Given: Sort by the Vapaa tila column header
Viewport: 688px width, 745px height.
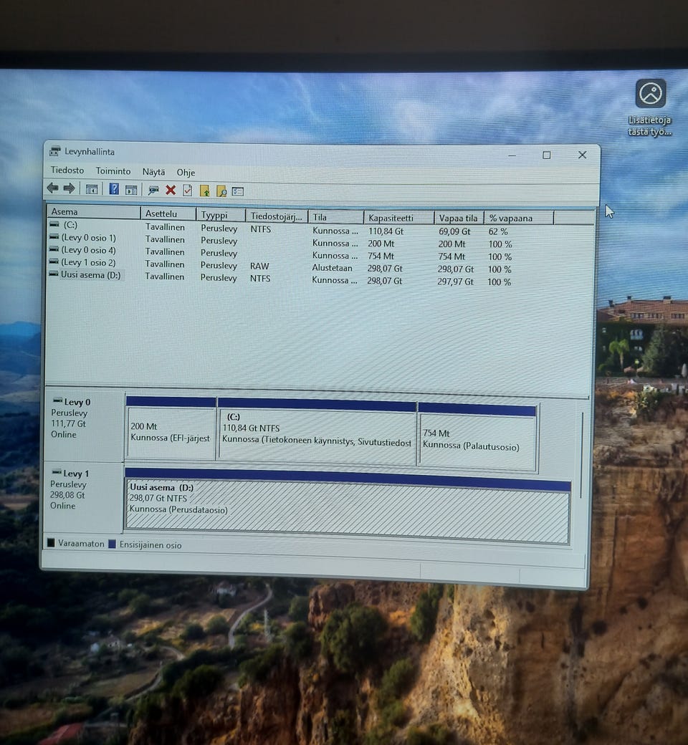Looking at the screenshot, I should (459, 218).
